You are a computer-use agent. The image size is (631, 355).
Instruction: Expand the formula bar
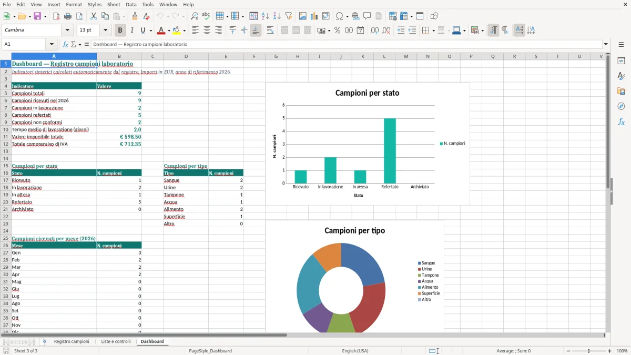(606, 44)
